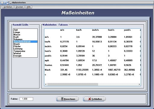The image size is (154, 109).
Task: Click the value 1193,25599
Action: (x=82, y=70)
